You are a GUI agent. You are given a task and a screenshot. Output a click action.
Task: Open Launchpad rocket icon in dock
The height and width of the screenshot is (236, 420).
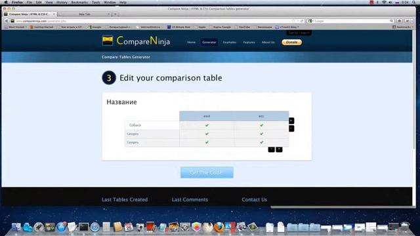coord(39,227)
